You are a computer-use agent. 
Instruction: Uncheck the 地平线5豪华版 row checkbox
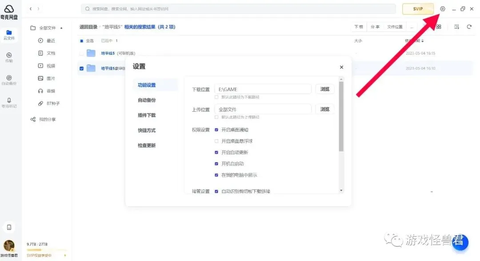(81, 68)
